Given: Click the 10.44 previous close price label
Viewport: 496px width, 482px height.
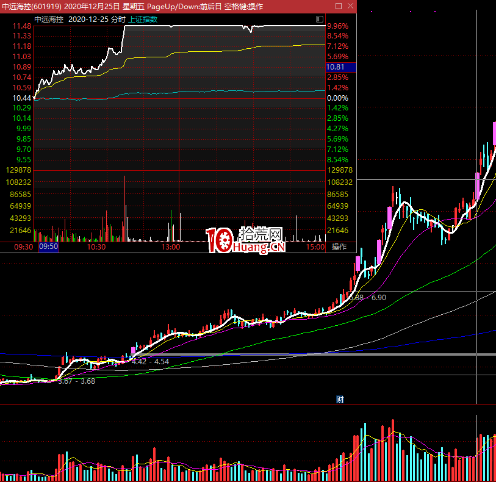Looking at the screenshot, I should (22, 98).
